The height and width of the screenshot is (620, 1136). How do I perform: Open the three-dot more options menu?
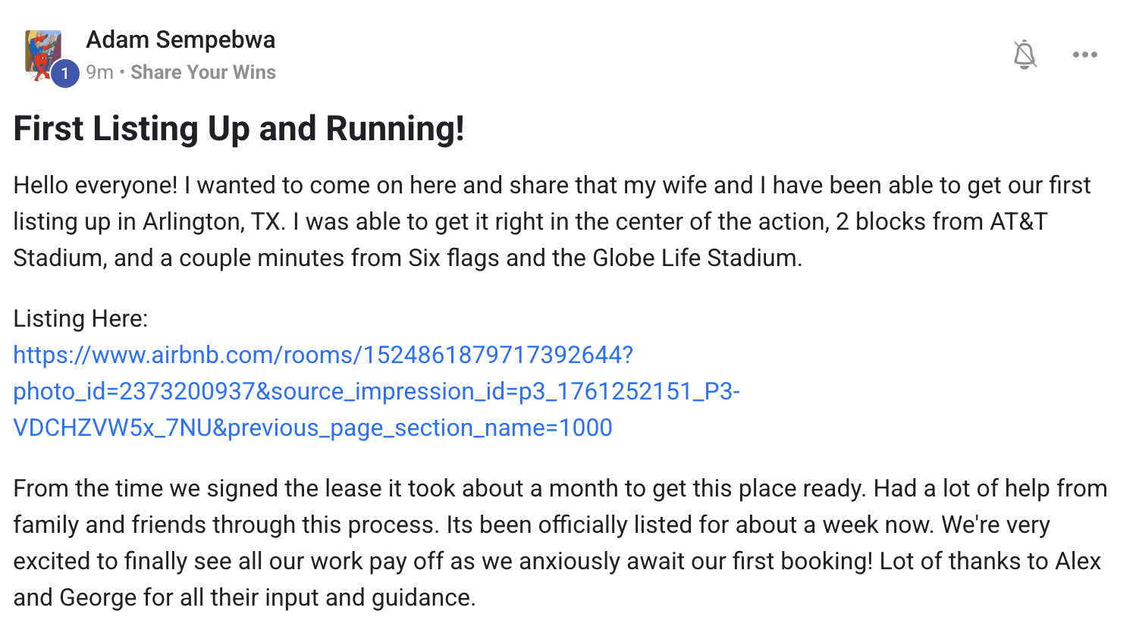coord(1084,55)
